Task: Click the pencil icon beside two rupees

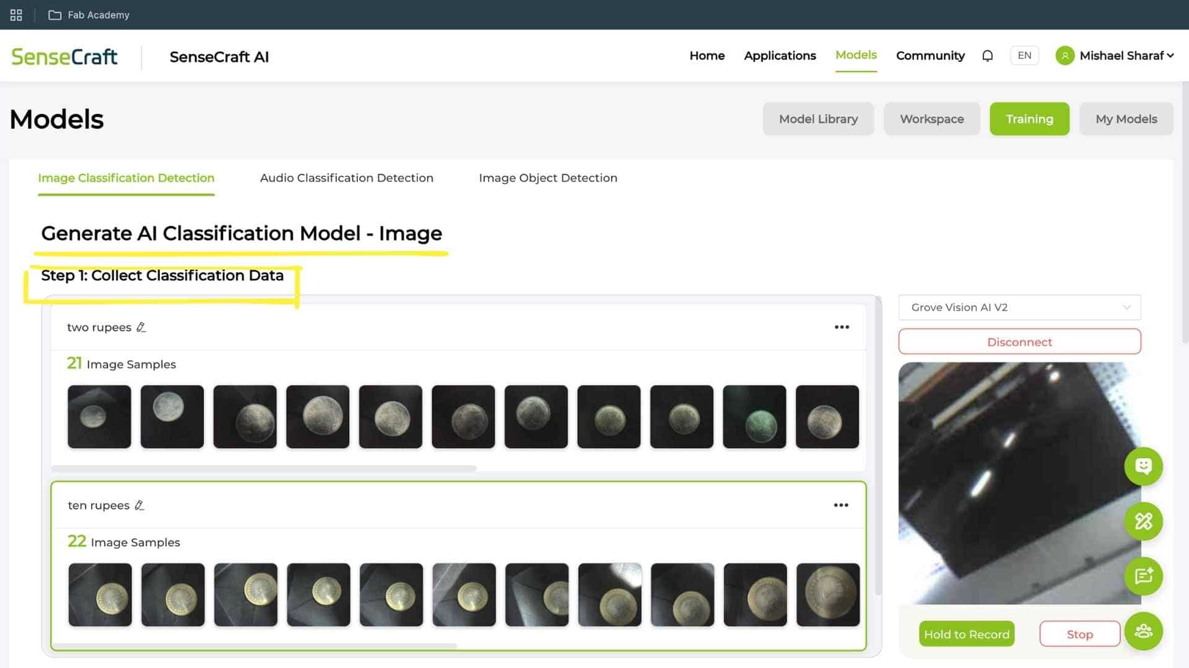Action: point(141,327)
